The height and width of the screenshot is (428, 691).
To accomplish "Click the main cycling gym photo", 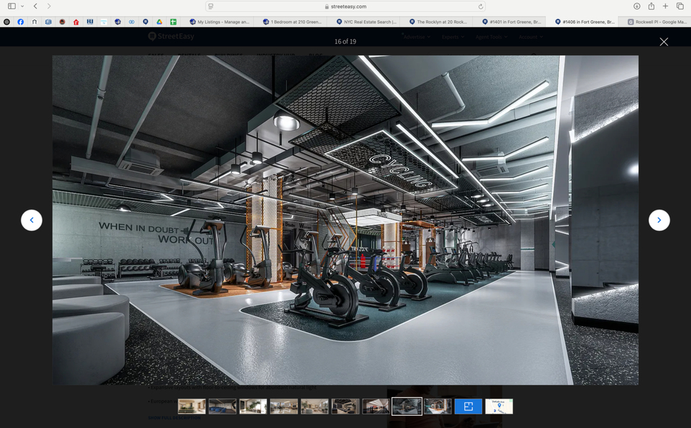I will click(x=345, y=220).
